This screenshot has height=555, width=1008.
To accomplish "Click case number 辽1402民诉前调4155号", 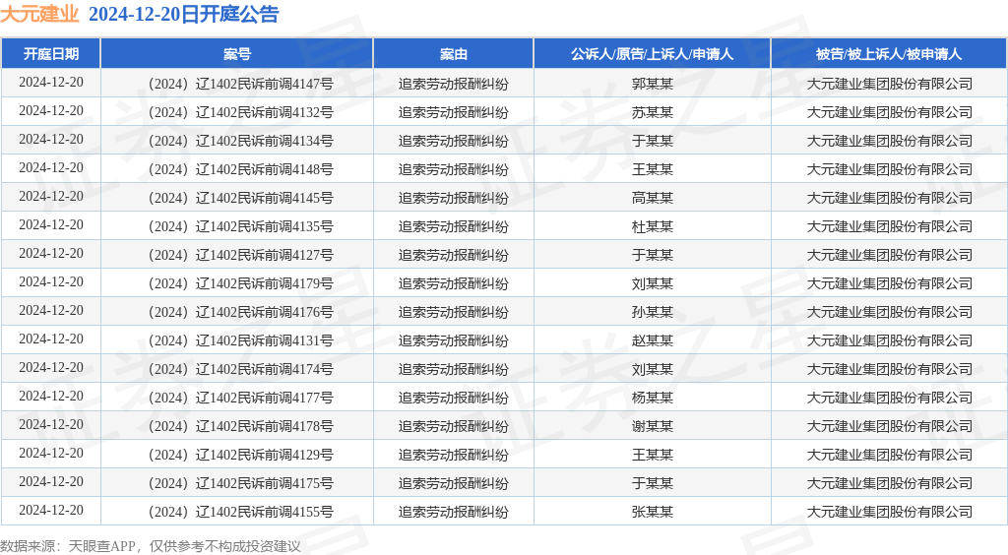I will (264, 512).
